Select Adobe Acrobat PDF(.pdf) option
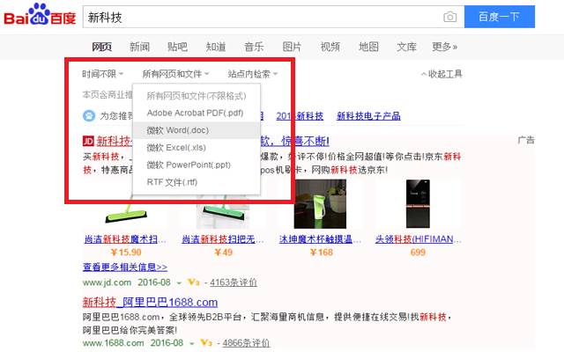 pos(197,113)
